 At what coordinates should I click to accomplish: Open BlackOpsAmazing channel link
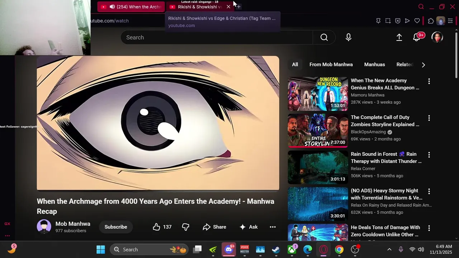coord(368,132)
